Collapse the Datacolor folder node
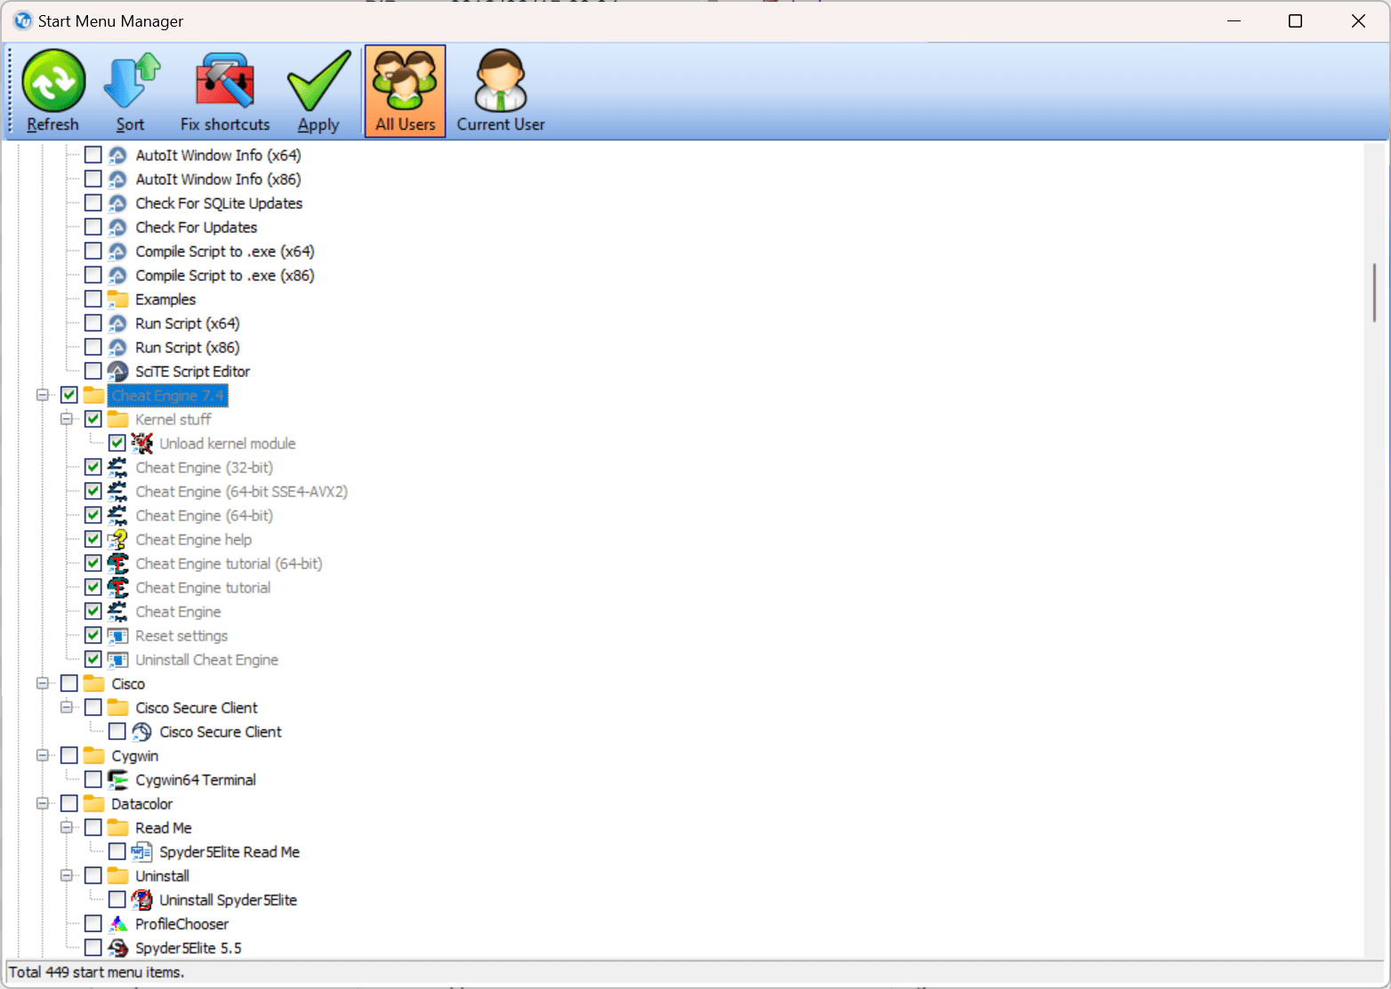This screenshot has width=1391, height=989. pyautogui.click(x=42, y=803)
